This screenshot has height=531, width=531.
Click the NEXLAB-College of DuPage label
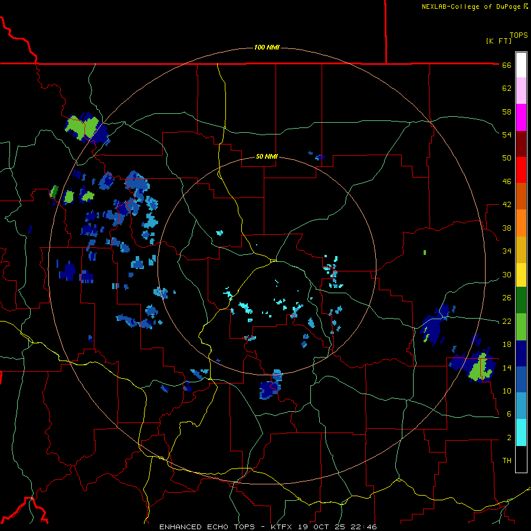(471, 6)
